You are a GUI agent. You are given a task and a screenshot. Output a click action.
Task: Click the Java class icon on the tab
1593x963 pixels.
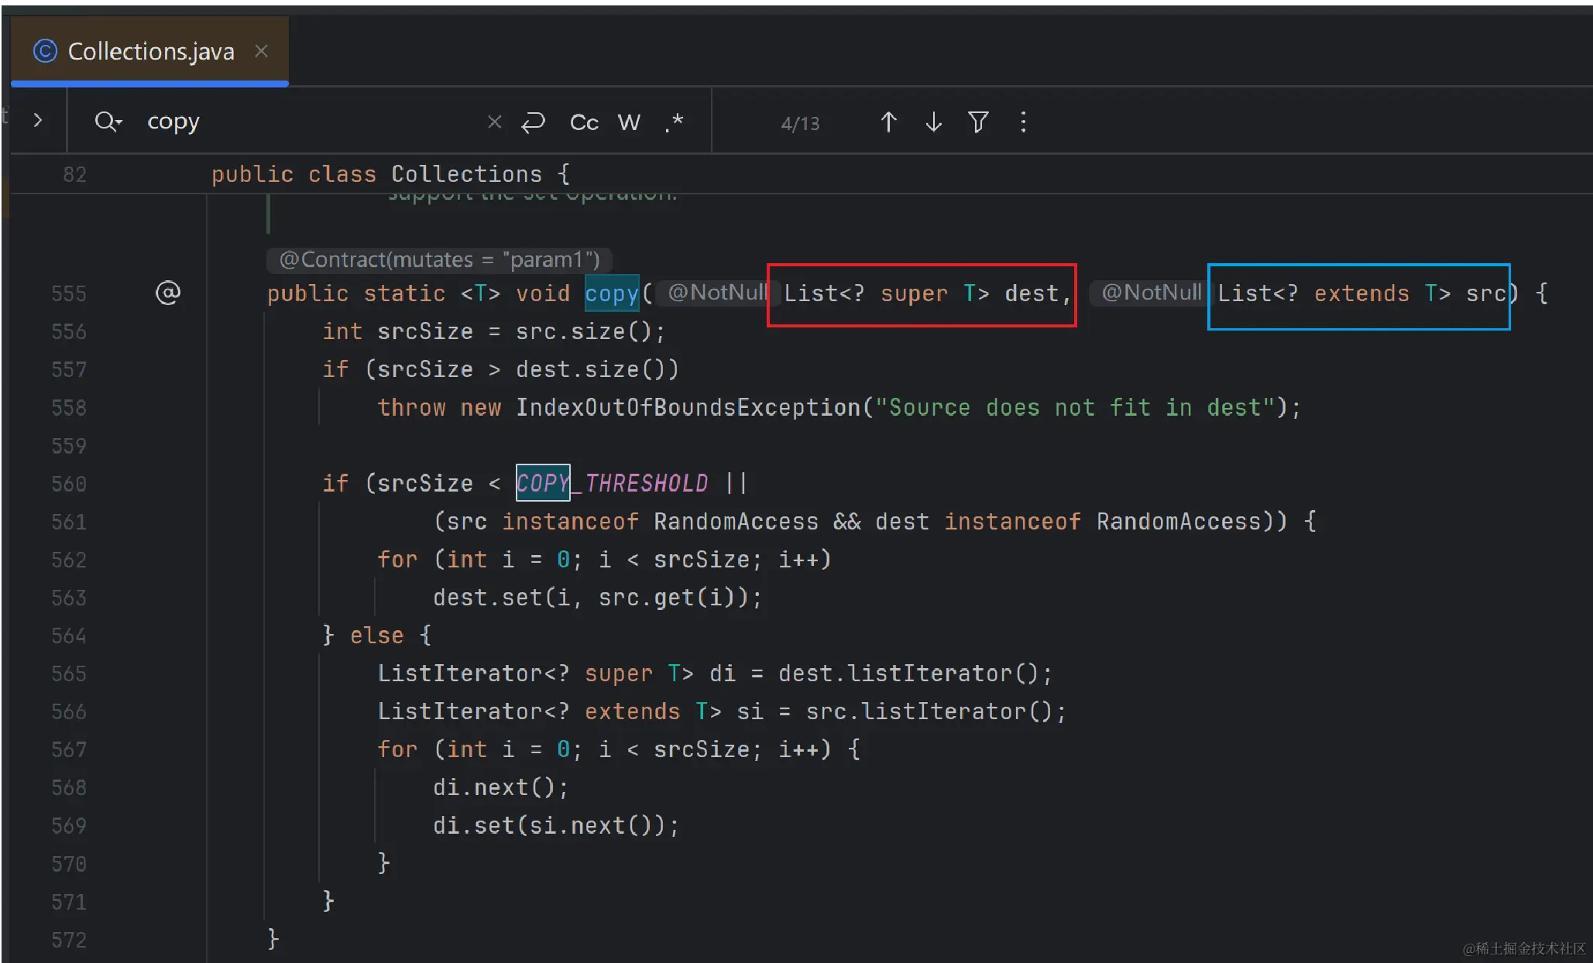[45, 51]
